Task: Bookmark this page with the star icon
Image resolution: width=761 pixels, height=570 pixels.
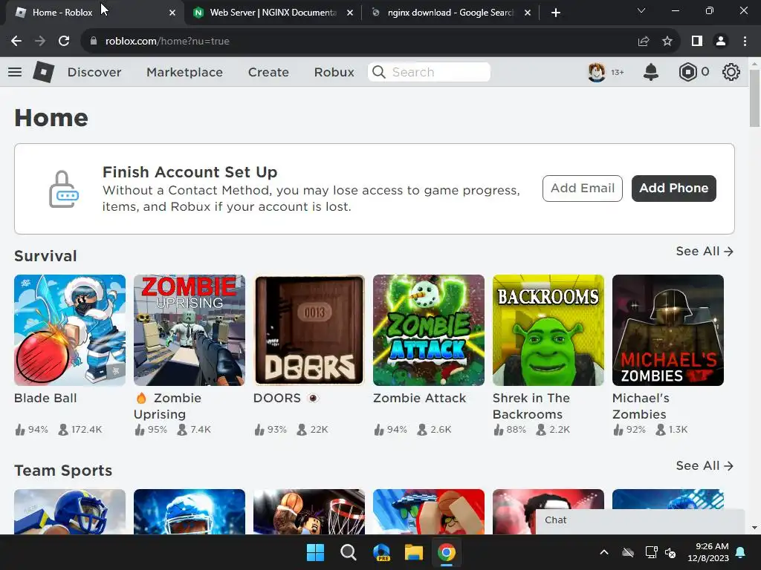Action: (667, 42)
